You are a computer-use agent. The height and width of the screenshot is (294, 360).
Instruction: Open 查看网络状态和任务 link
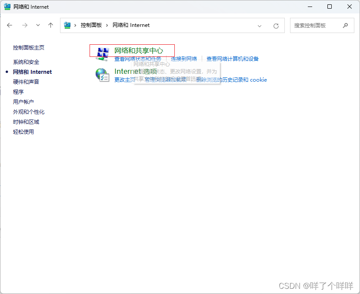138,59
